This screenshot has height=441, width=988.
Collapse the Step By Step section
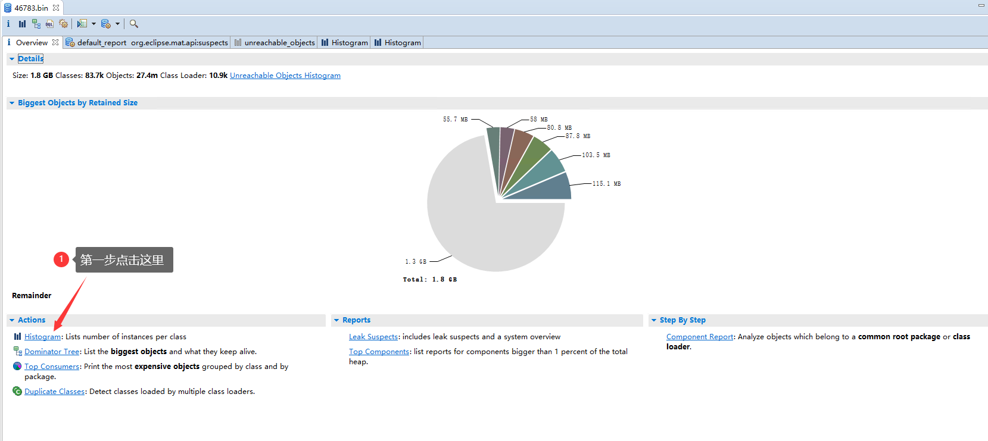654,320
